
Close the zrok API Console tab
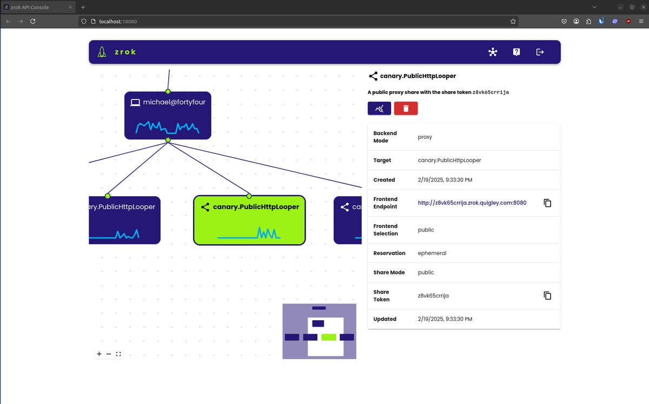pos(69,7)
